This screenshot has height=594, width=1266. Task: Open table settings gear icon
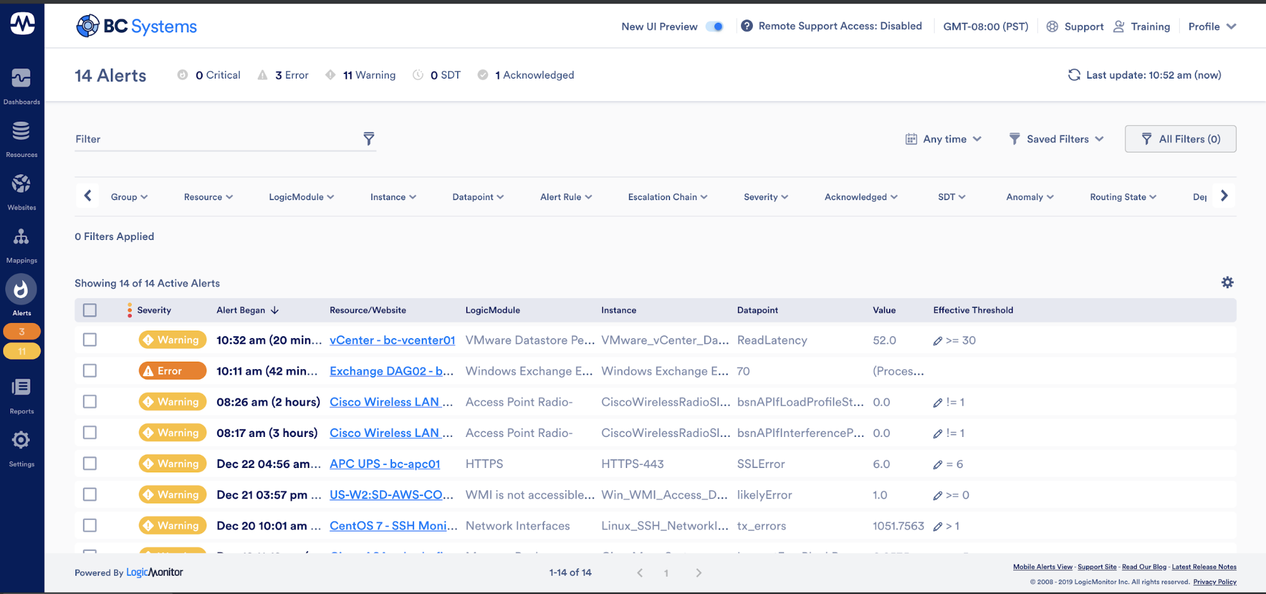click(1227, 282)
